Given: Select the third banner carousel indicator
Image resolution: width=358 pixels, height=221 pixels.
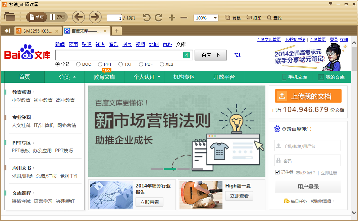Looking at the screenshot, I should tap(184, 169).
